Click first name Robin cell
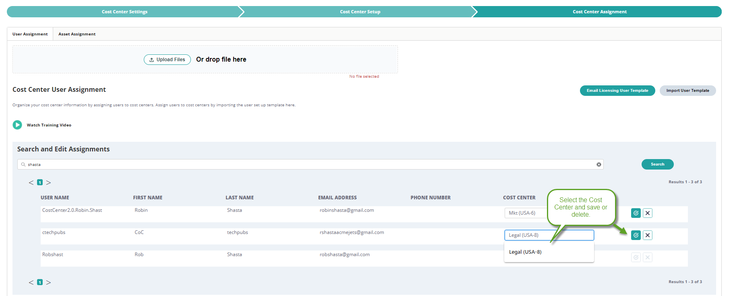The width and height of the screenshot is (731, 296). 141,210
